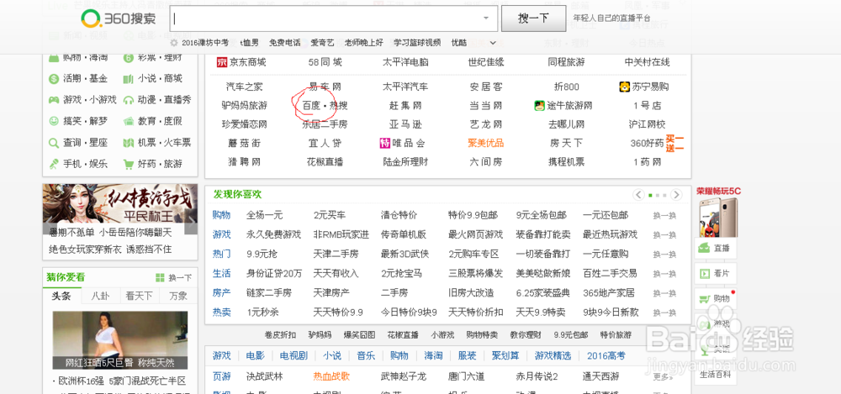The height and width of the screenshot is (394, 841).
Task: Refresh the 购物 row with 换一换
Action: 664,216
